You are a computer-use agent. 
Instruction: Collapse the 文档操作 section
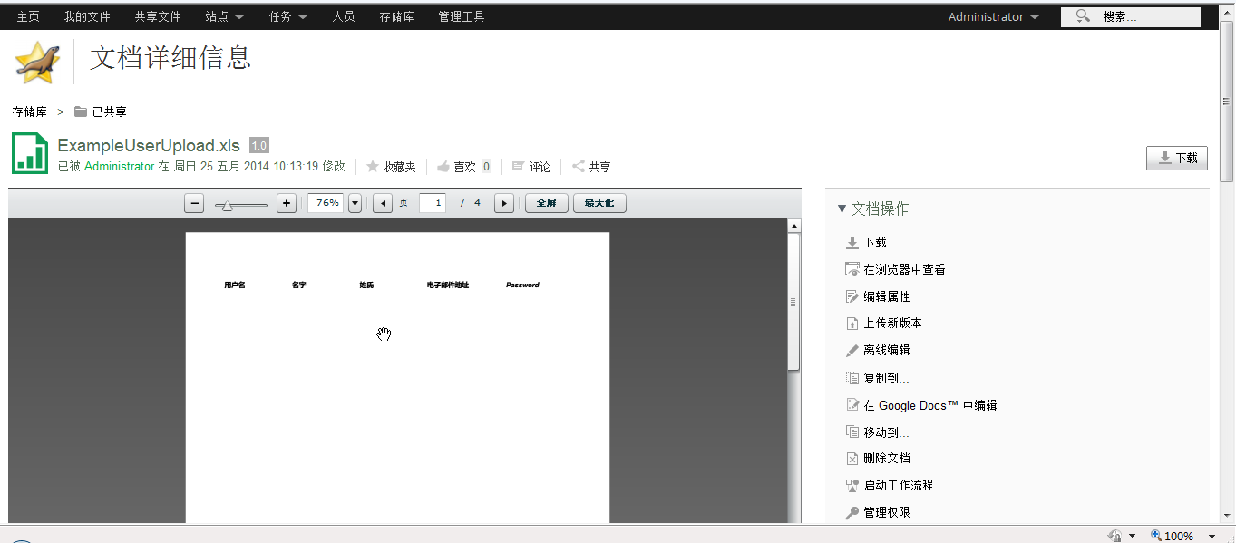[842, 209]
